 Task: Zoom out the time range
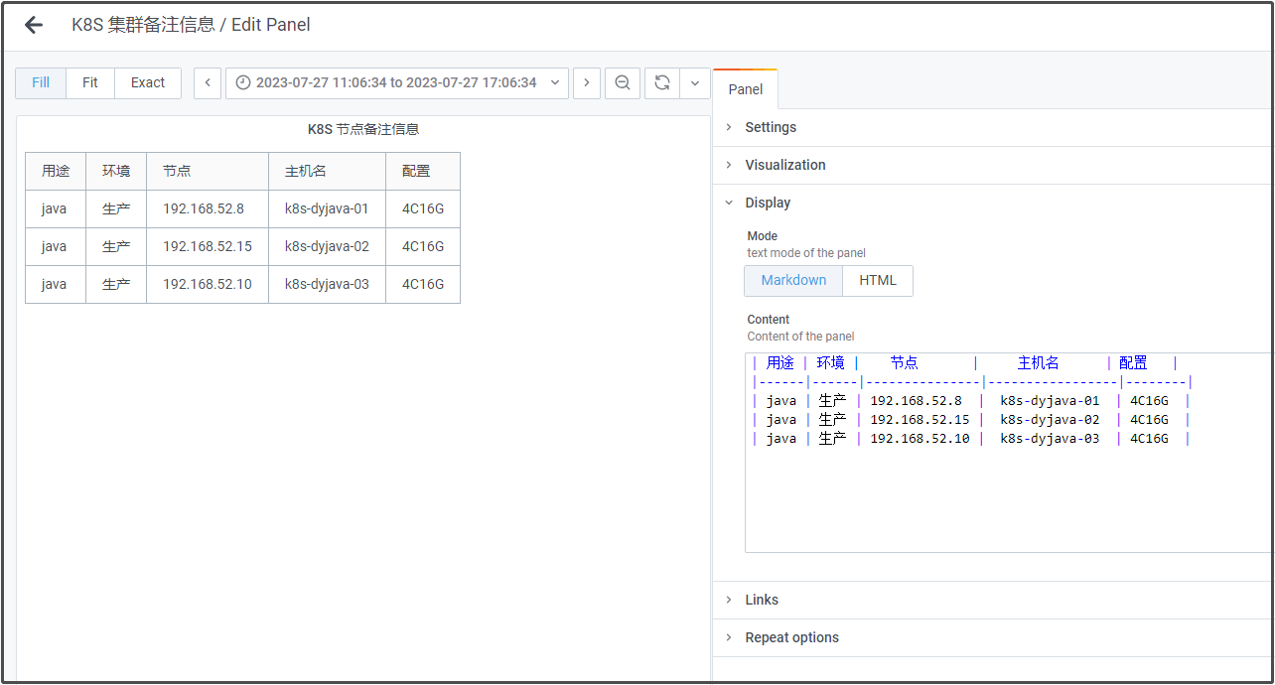(x=623, y=83)
